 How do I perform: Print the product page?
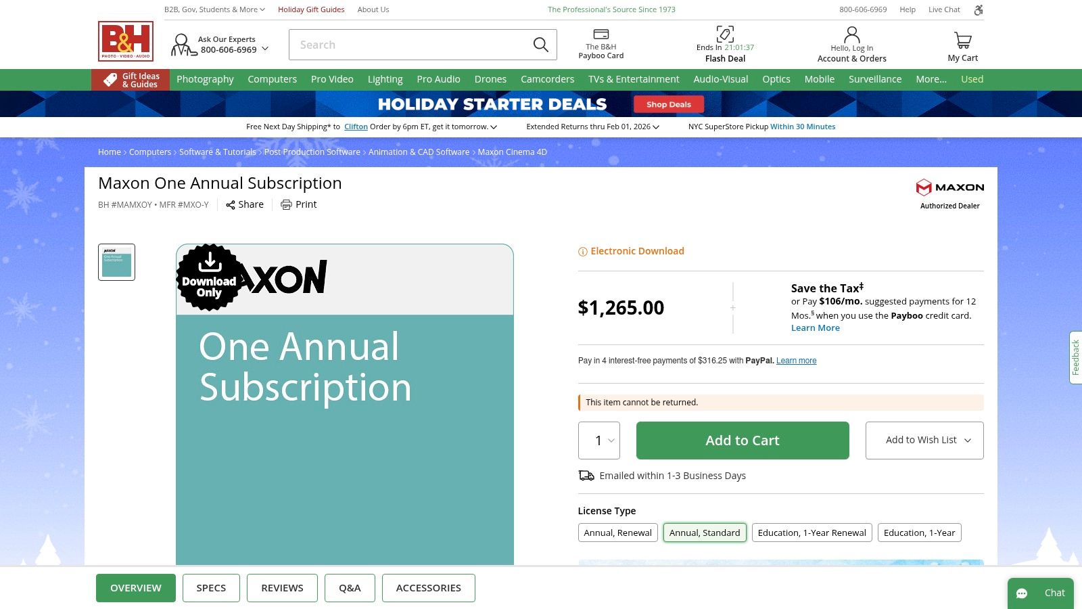coord(298,204)
